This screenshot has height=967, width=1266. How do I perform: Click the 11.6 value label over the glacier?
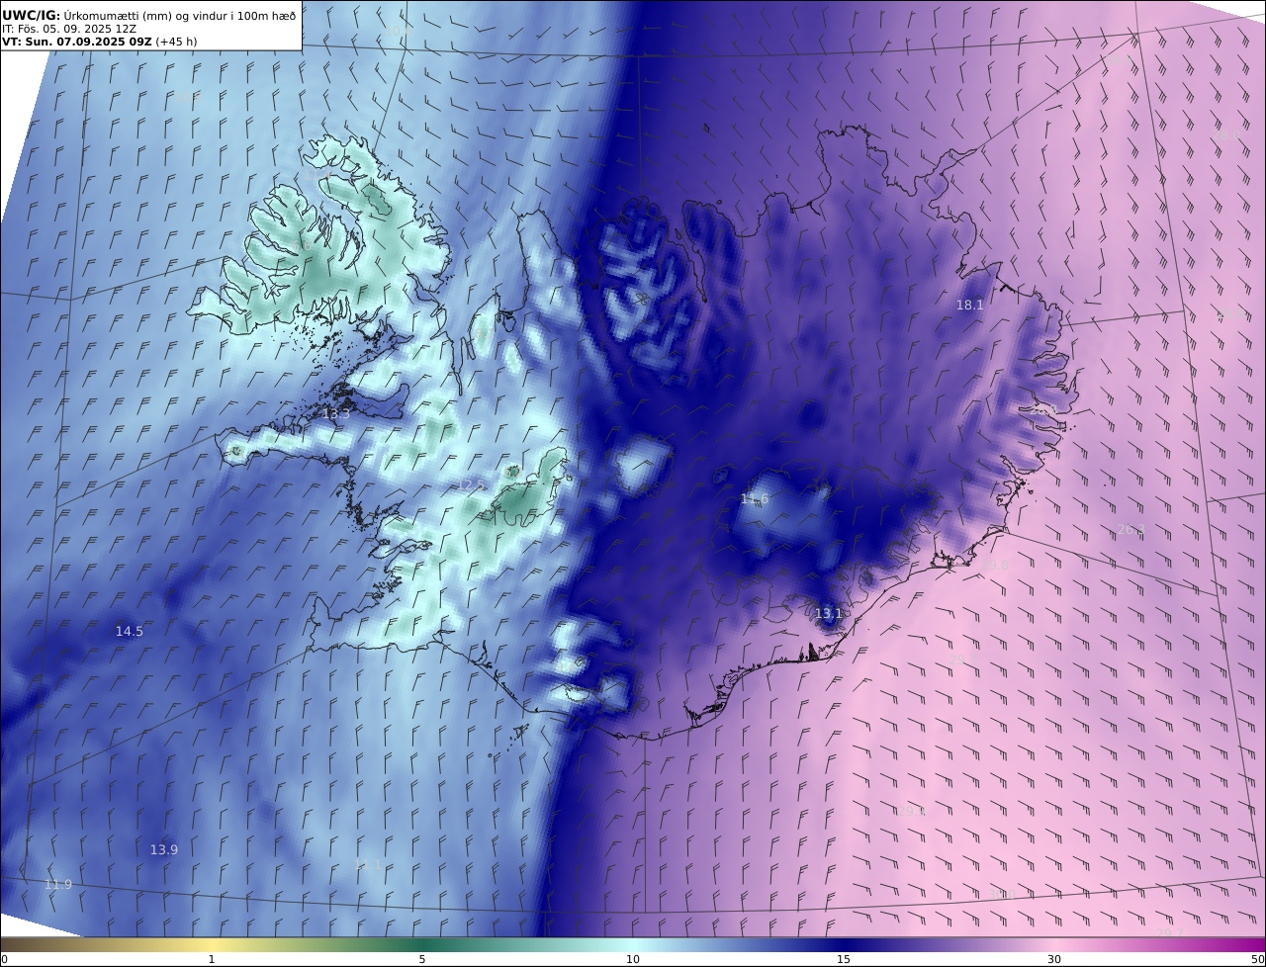pyautogui.click(x=755, y=499)
